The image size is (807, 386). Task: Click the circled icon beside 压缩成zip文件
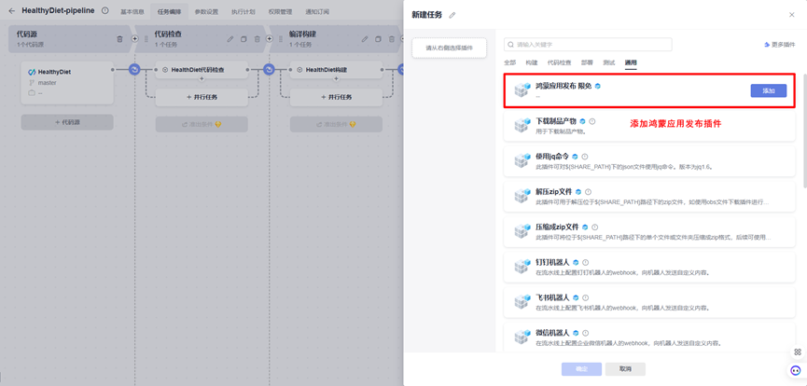click(x=595, y=227)
